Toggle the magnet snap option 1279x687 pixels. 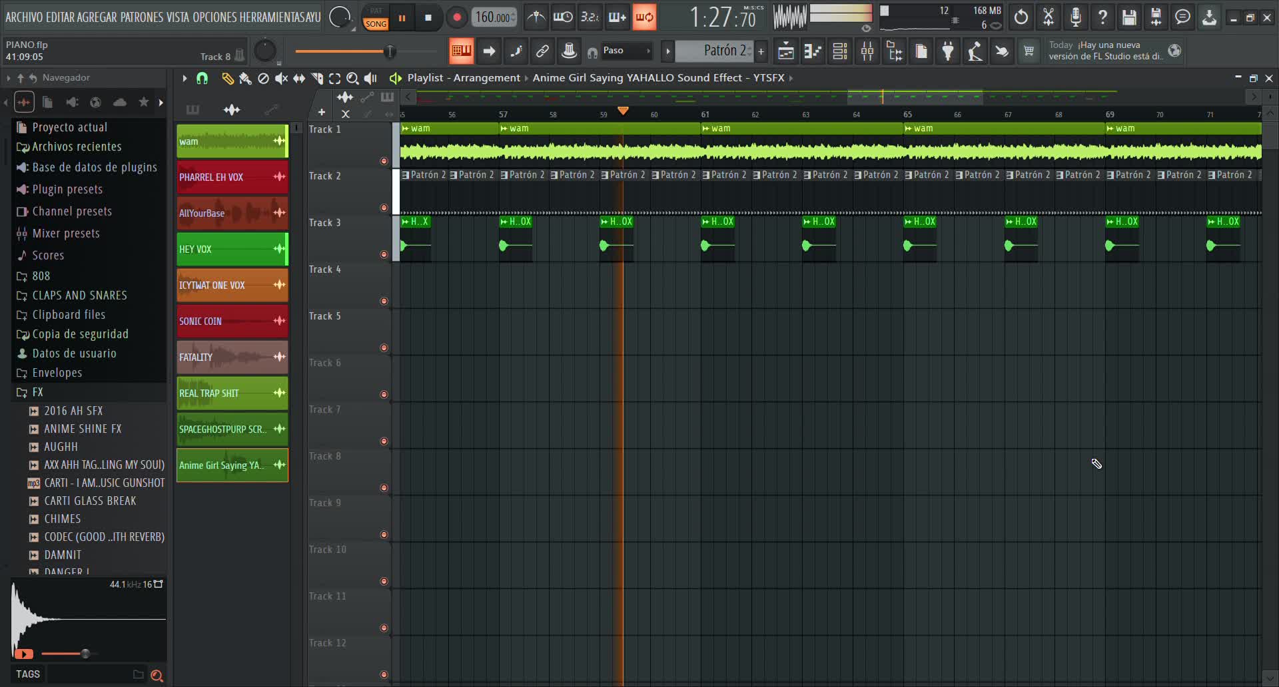coord(202,79)
